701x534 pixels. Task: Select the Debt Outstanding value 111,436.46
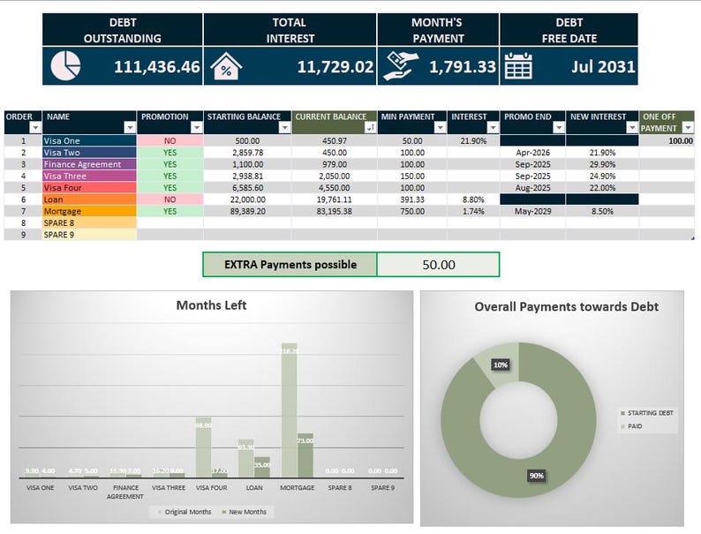[156, 67]
